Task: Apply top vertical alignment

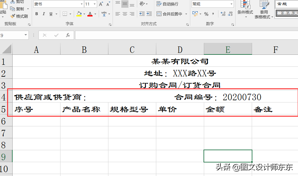Action: pyautogui.click(x=118, y=4)
